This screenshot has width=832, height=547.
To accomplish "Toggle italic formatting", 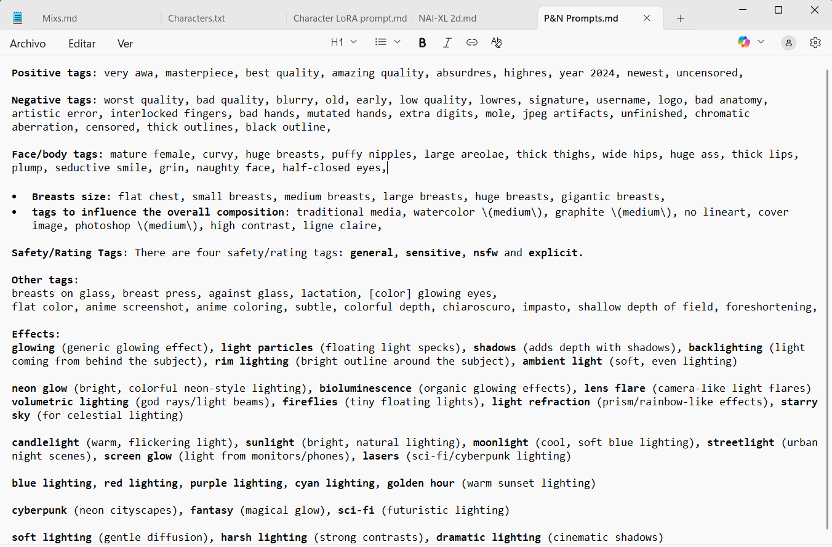I will coord(447,43).
